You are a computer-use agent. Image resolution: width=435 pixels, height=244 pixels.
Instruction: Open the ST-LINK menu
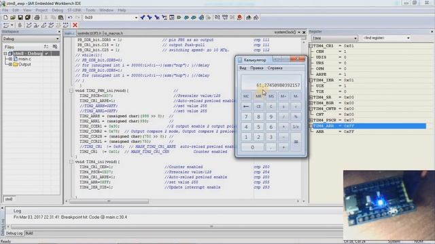click(74, 10)
